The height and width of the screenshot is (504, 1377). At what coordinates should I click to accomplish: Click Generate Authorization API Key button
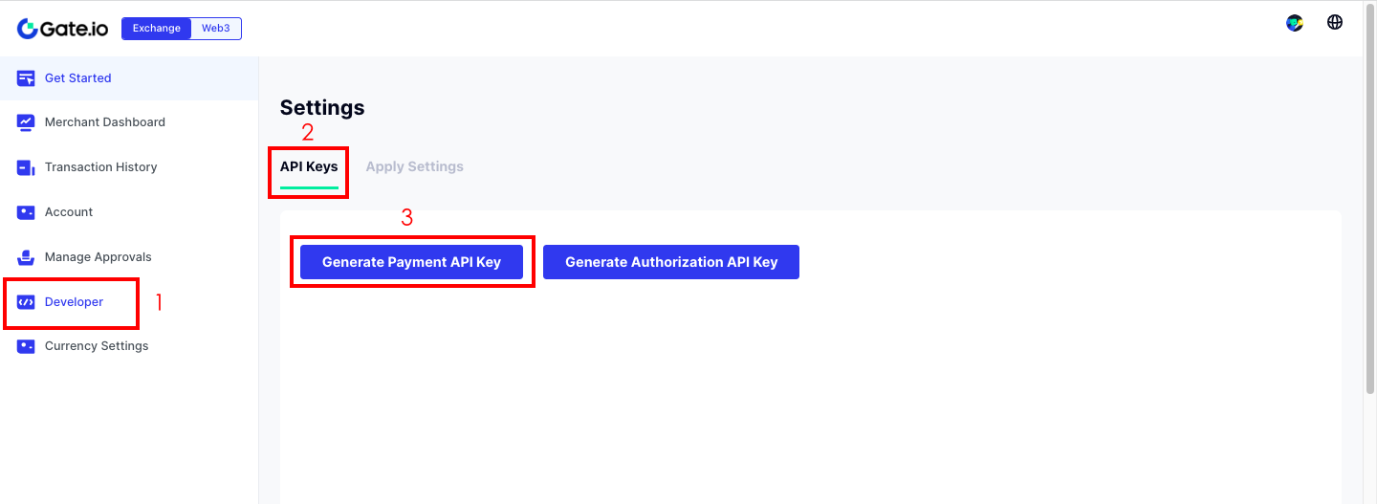click(x=671, y=262)
